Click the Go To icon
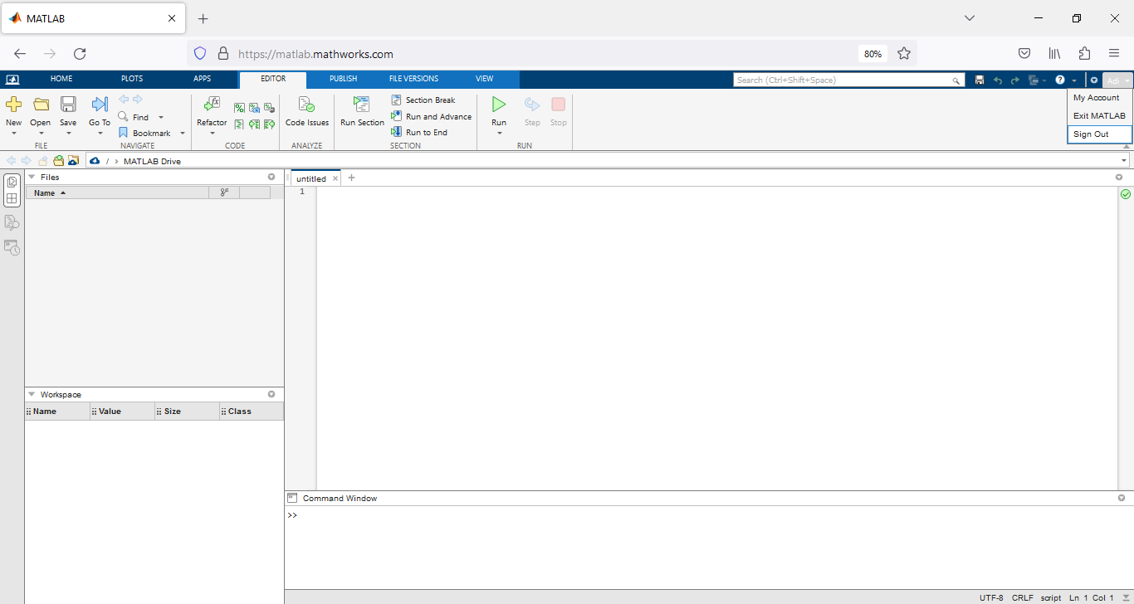Screen dimensions: 1134x604 (x=100, y=105)
